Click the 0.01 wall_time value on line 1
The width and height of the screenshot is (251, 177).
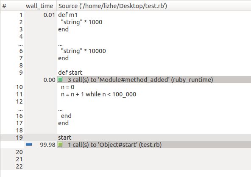[49, 15]
